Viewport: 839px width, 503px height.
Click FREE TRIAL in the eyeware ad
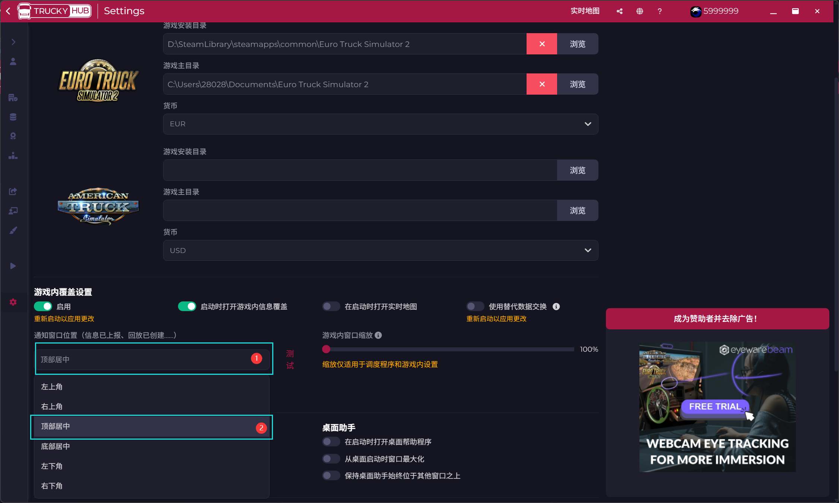[715, 406]
